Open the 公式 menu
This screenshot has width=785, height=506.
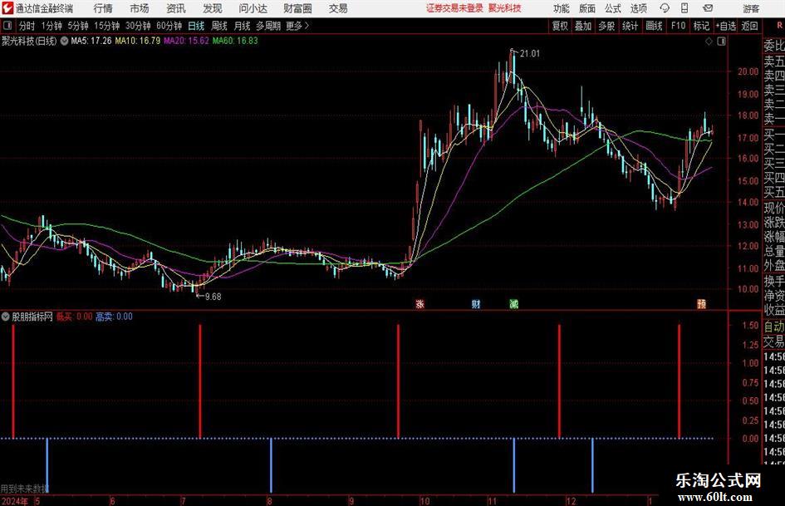(613, 8)
